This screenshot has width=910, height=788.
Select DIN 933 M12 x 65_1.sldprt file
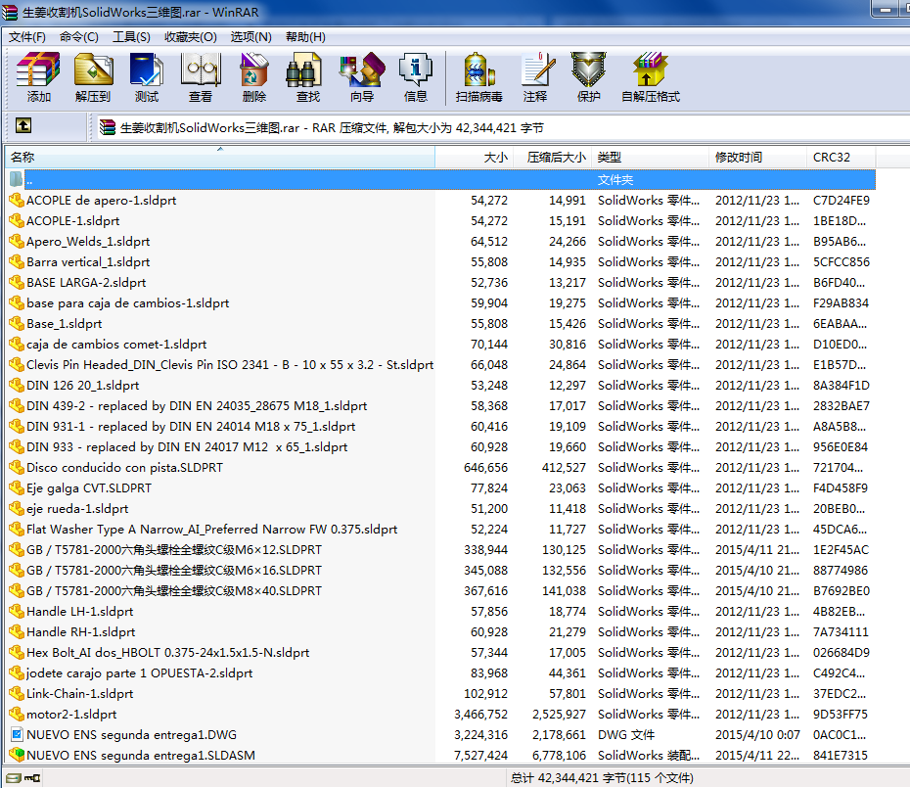point(187,447)
